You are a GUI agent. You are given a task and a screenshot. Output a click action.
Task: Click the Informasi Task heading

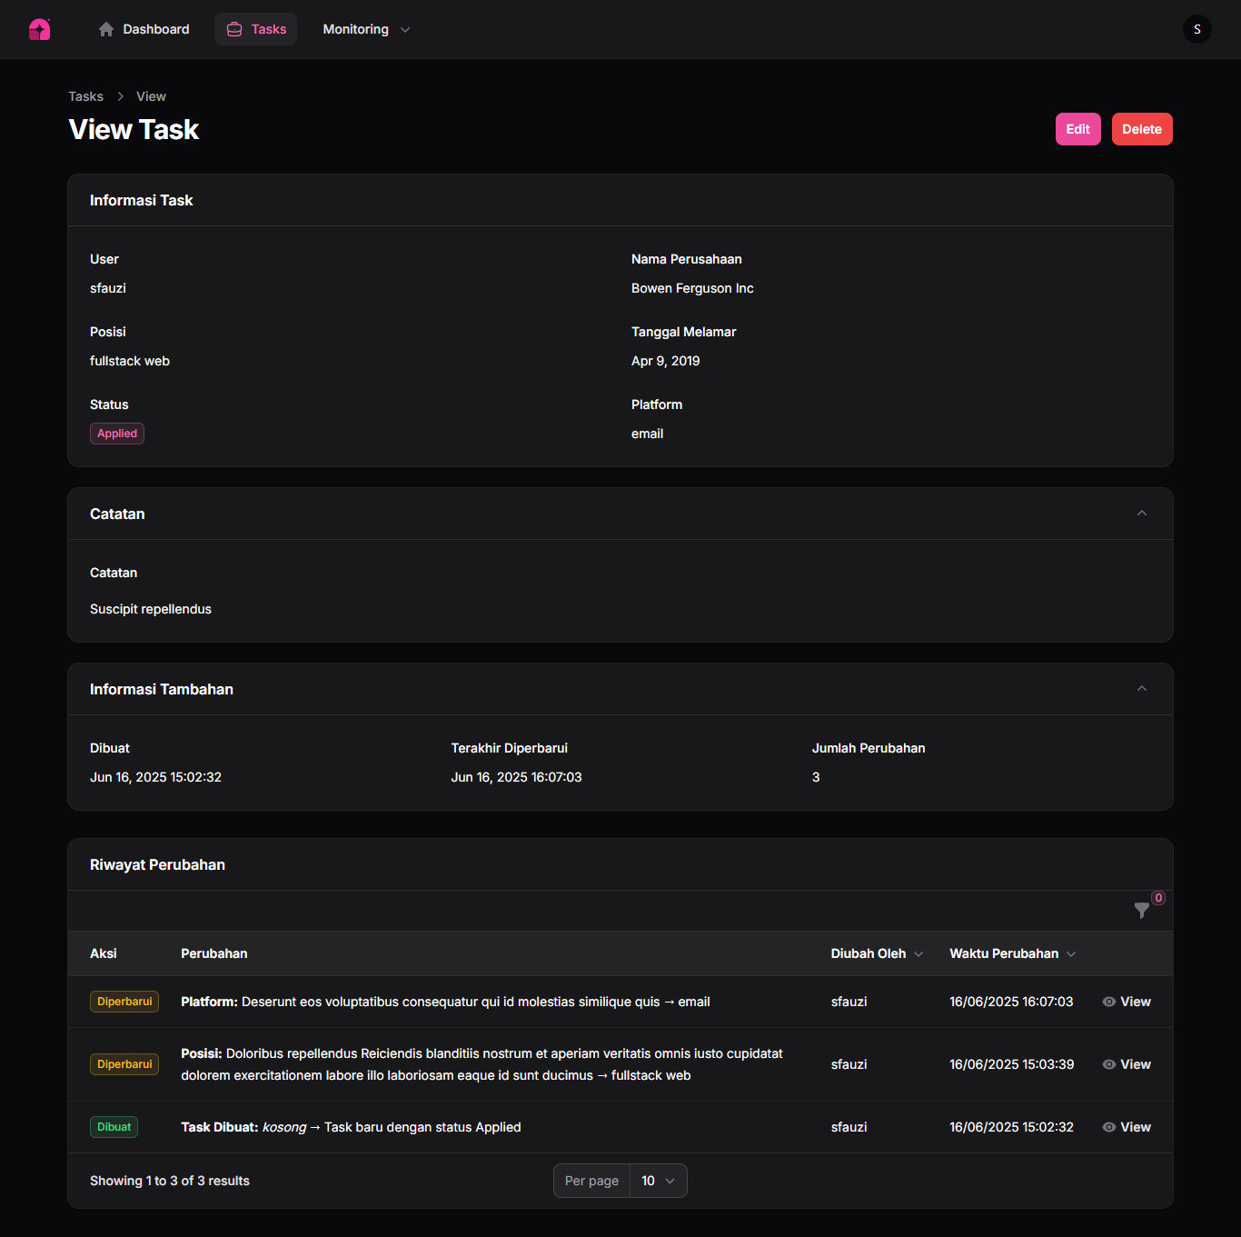(x=141, y=200)
